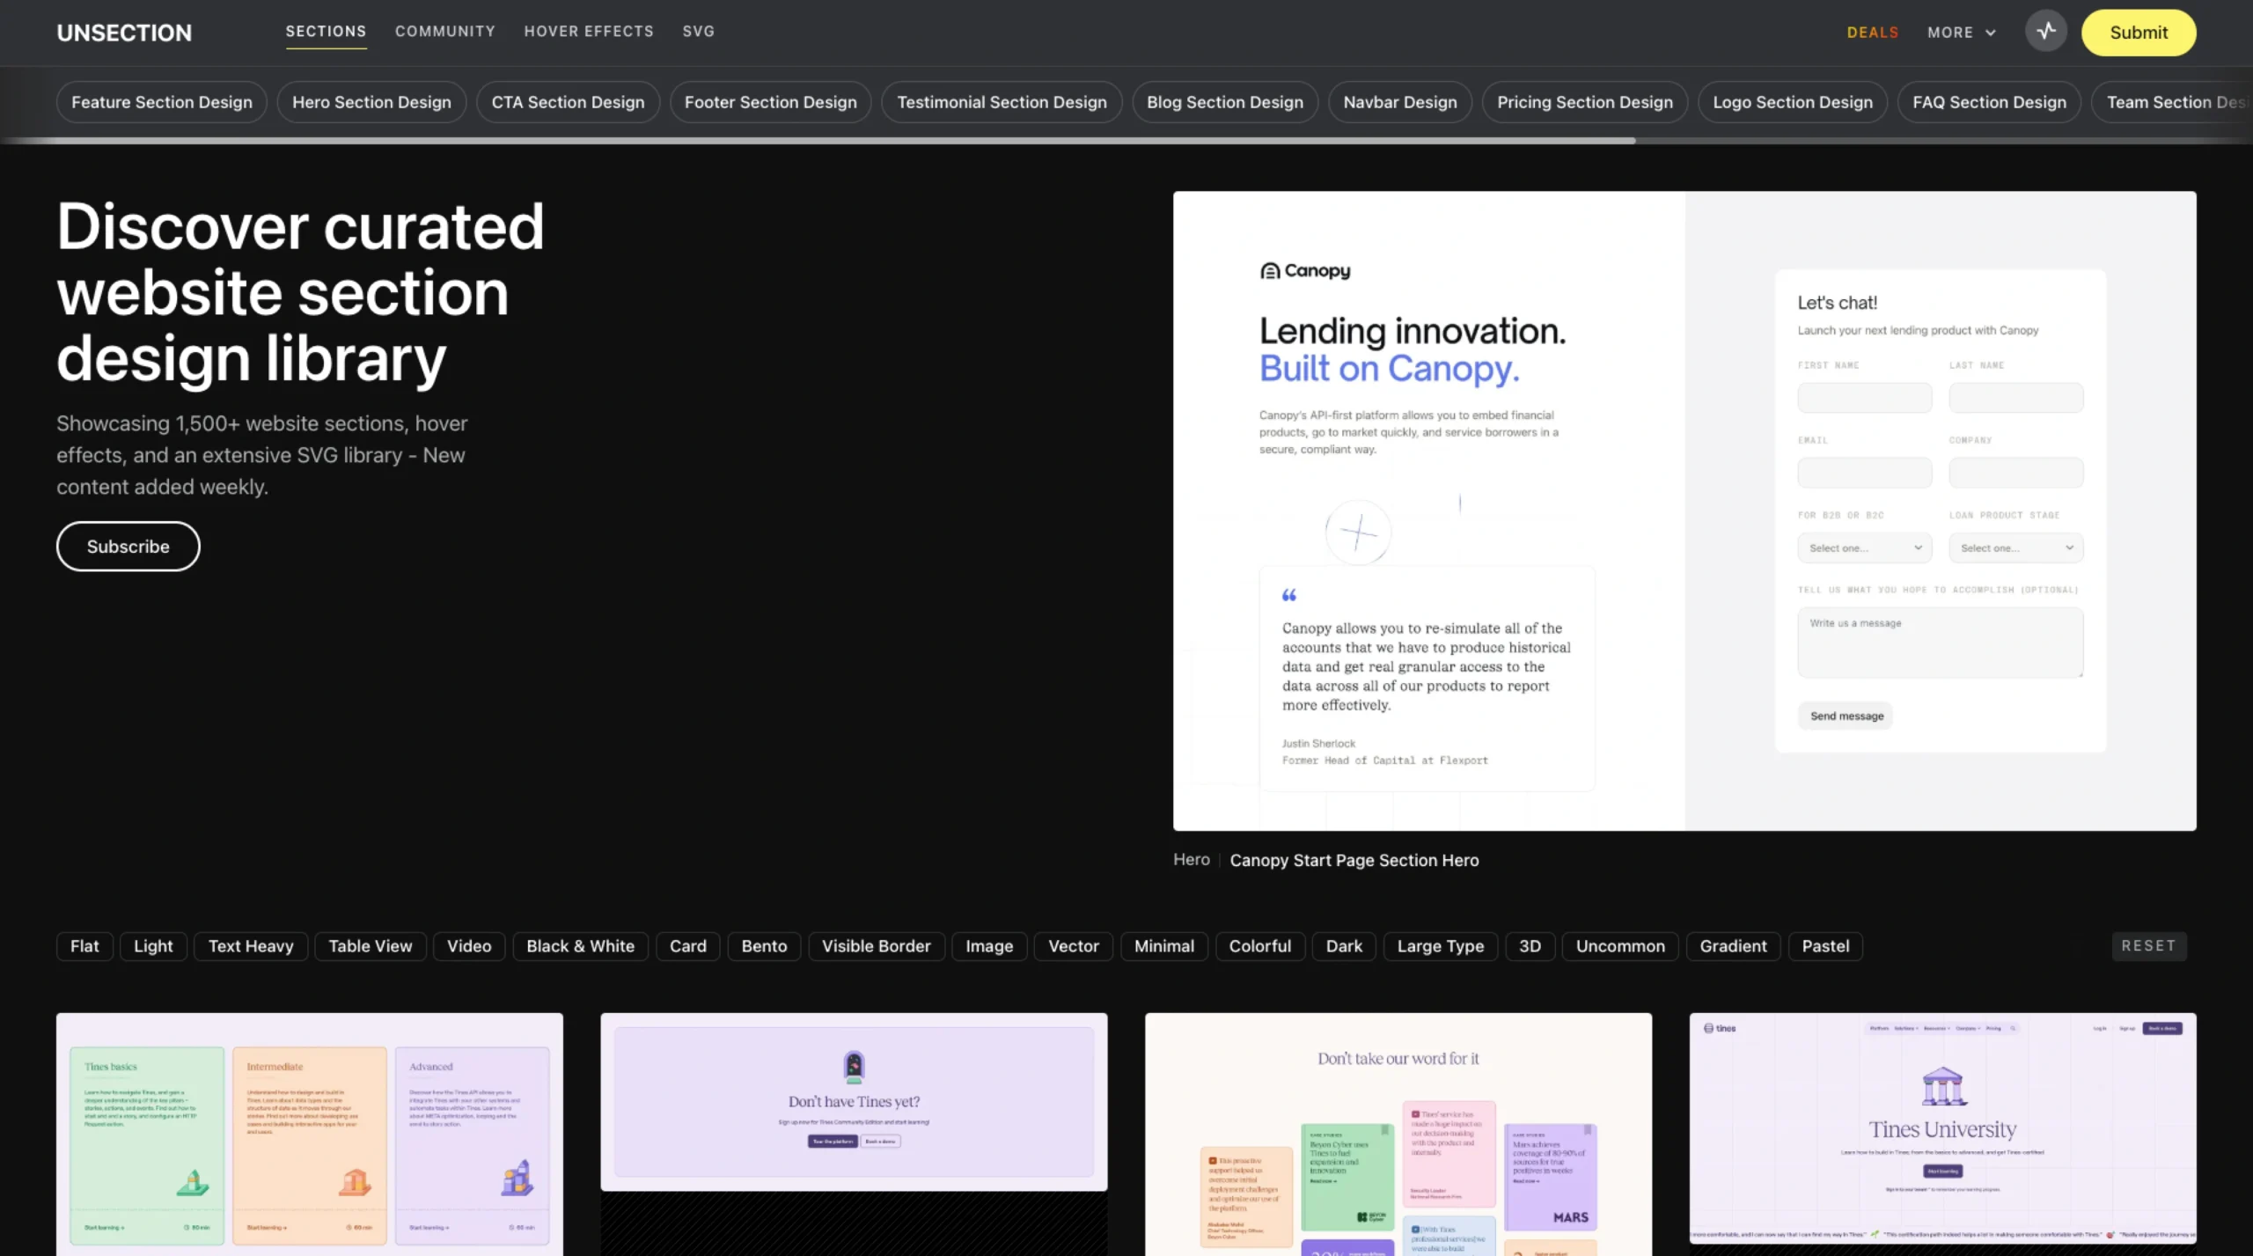2253x1256 pixels.
Task: Open the B2B or B2C select dropdown
Action: 1864,547
